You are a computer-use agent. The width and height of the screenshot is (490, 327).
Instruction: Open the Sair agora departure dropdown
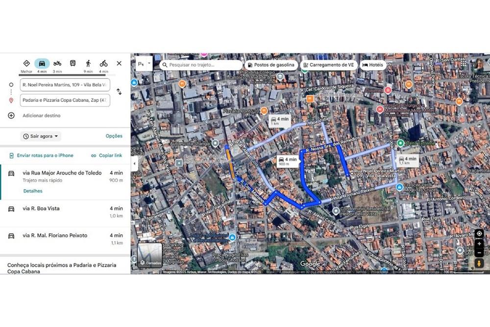[x=41, y=136]
